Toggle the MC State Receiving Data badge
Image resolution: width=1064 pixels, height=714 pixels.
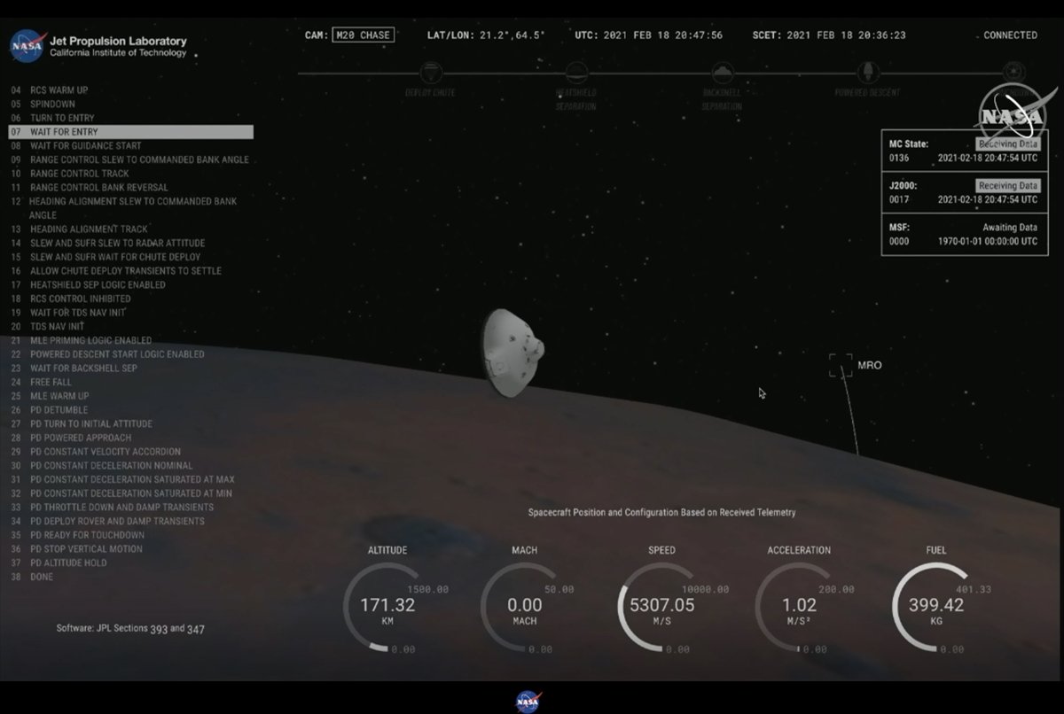(1008, 143)
